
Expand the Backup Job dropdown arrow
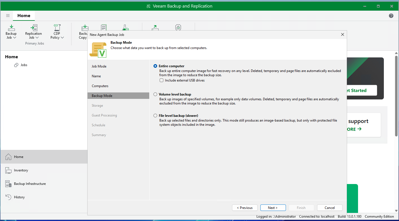pos(15,38)
